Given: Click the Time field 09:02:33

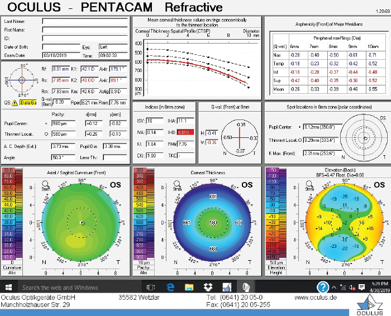Looking at the screenshot, I should tap(113, 55).
